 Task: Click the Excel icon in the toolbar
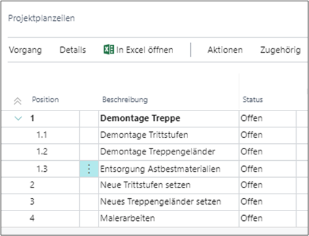(108, 50)
